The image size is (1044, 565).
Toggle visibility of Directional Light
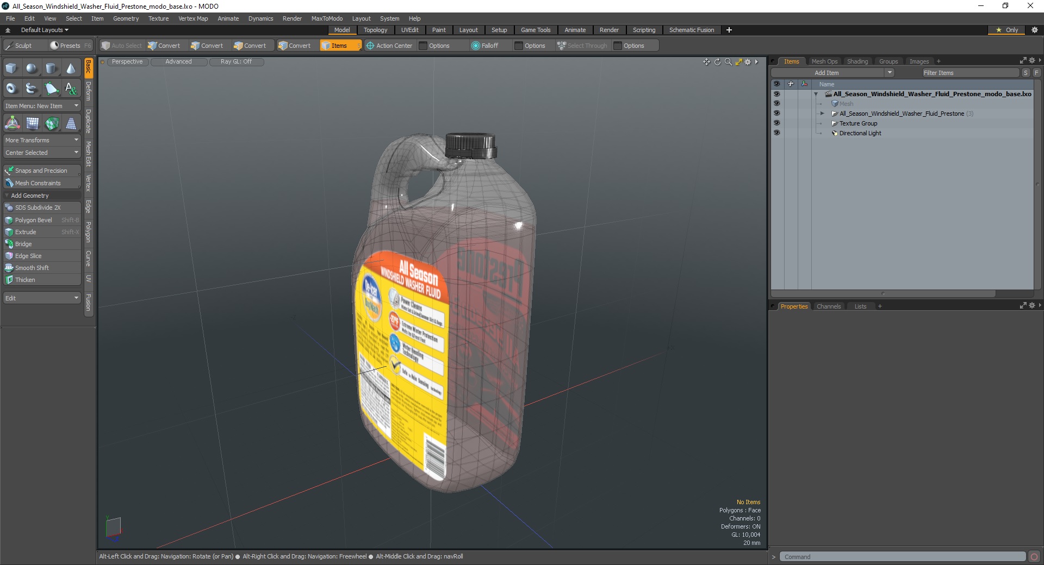click(x=776, y=133)
